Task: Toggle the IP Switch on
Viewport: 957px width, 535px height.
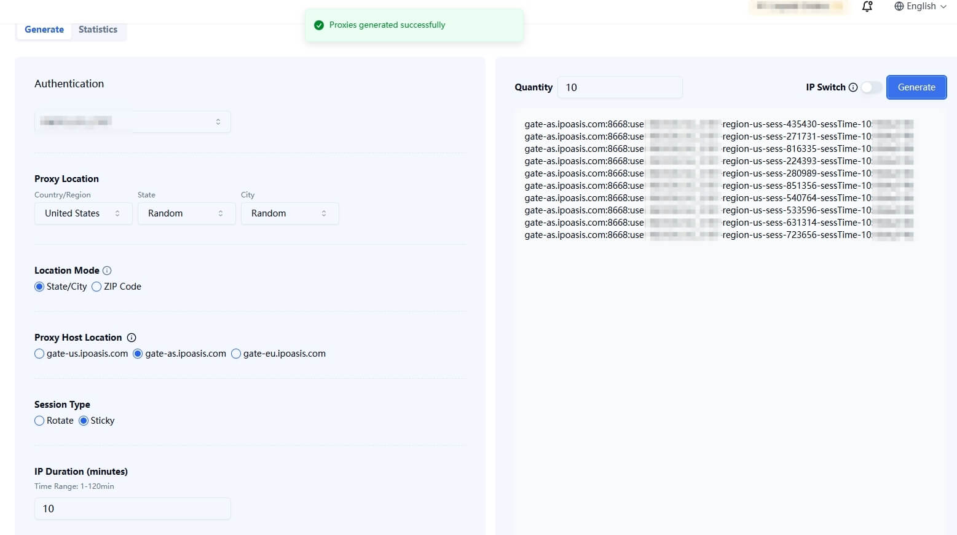Action: pyautogui.click(x=871, y=87)
